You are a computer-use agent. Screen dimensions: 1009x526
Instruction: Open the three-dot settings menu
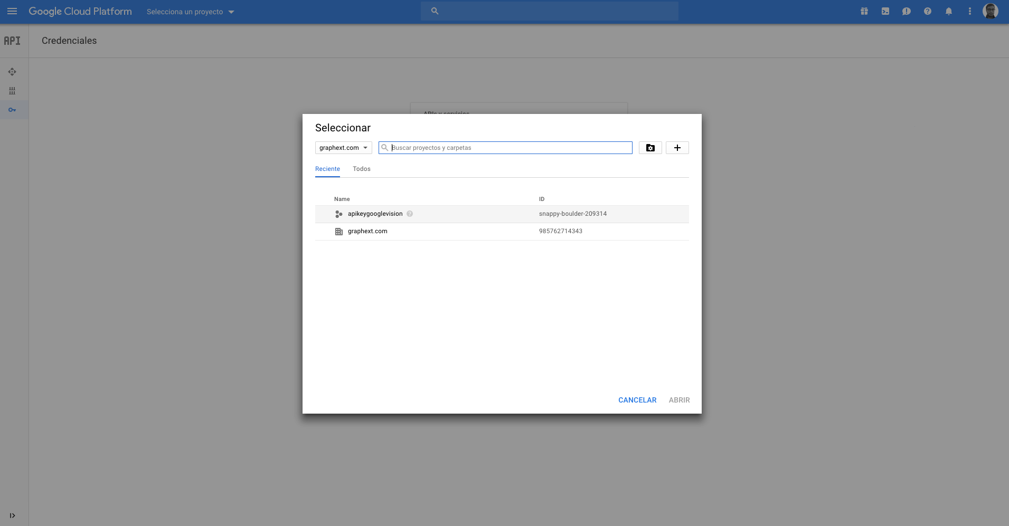click(x=970, y=11)
